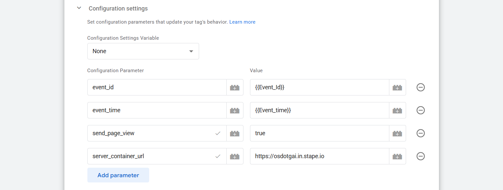Screen dimensions: 503x190
Task: Open variable picker for {{Event_Id}} value
Action: 397,87
